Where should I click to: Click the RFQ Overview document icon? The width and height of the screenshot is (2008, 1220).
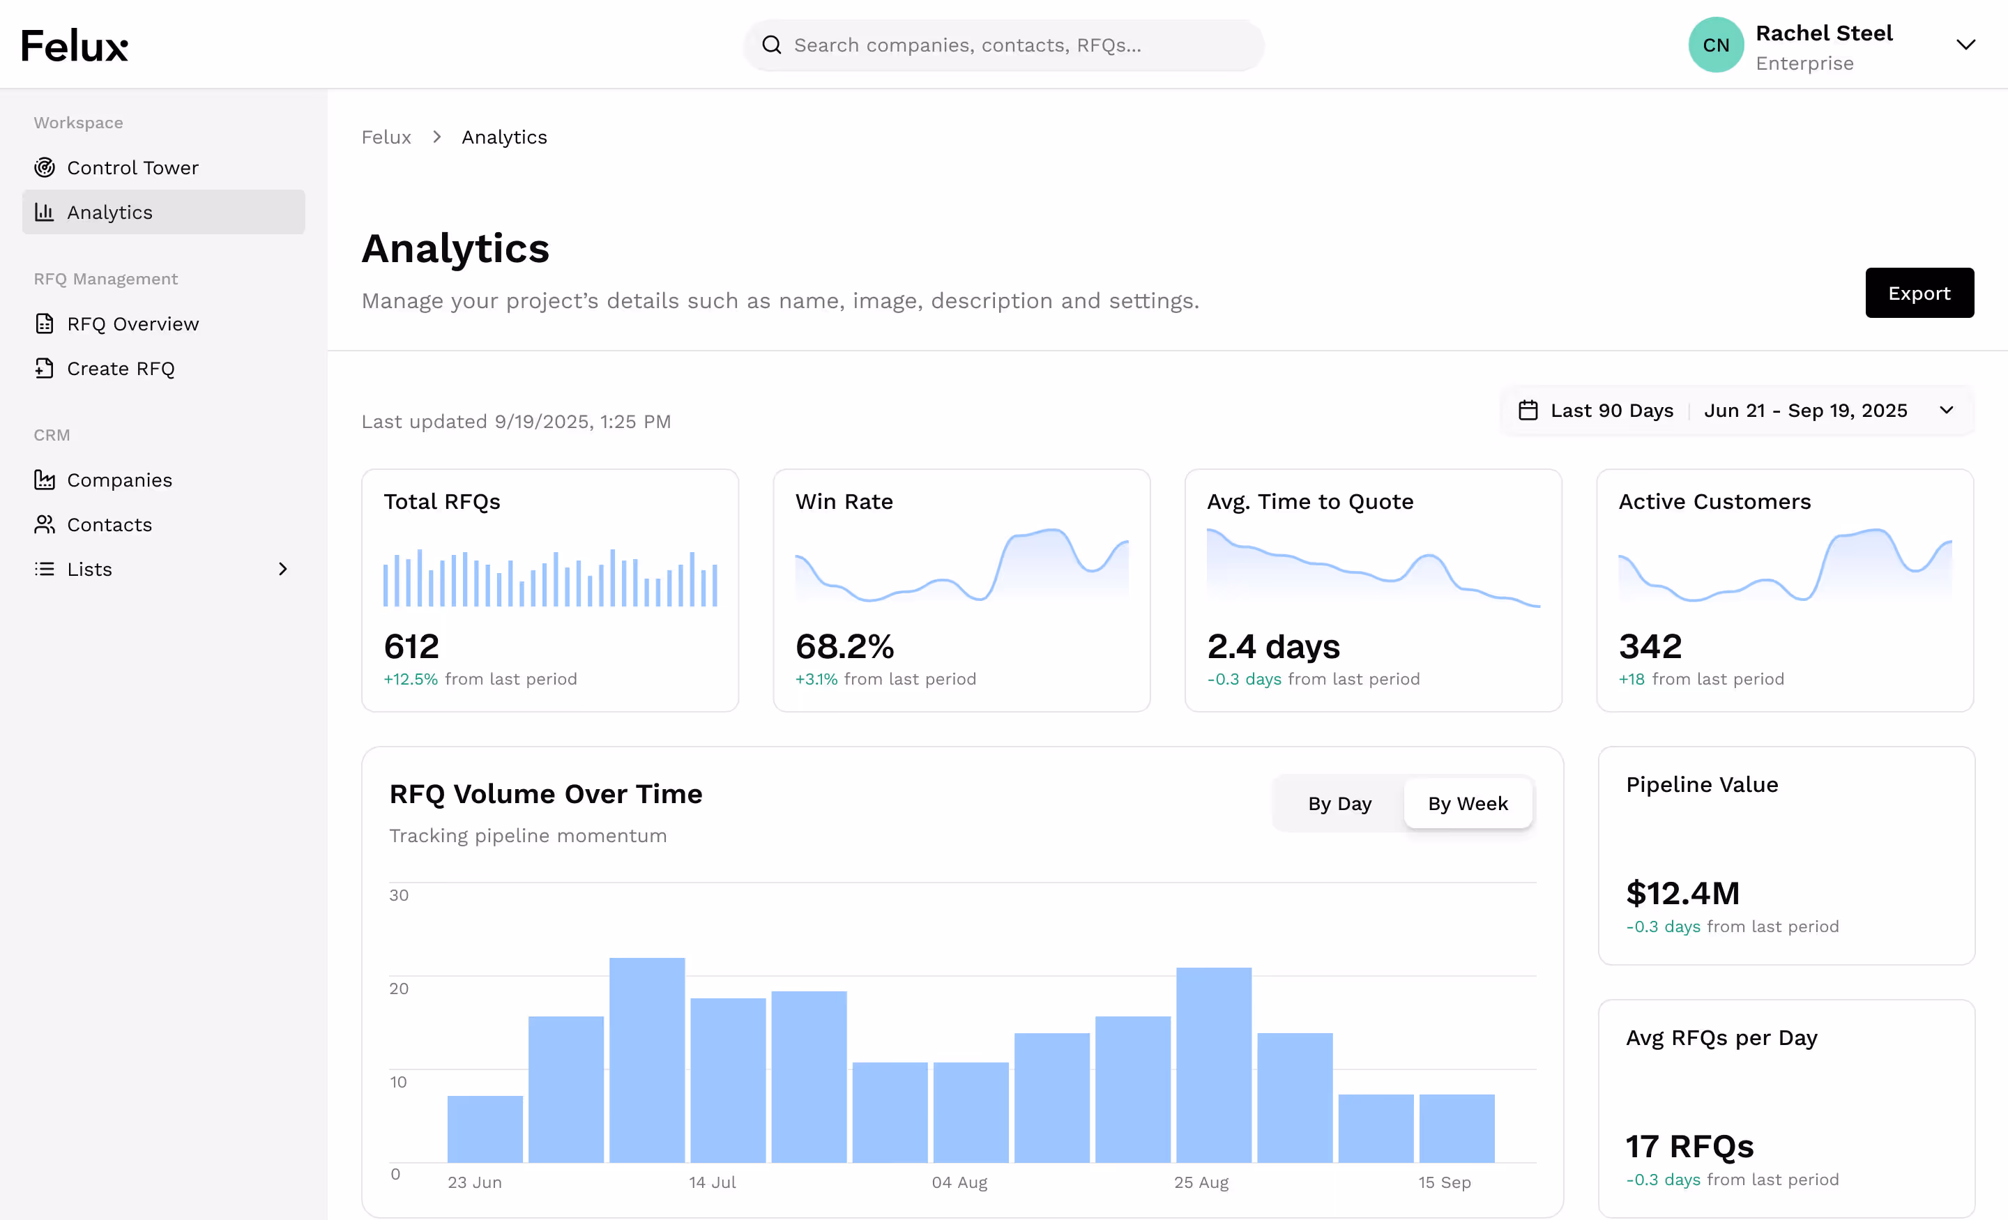coord(44,324)
